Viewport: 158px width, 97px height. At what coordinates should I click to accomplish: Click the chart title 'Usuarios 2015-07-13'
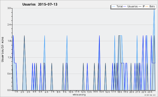coord(40,4)
